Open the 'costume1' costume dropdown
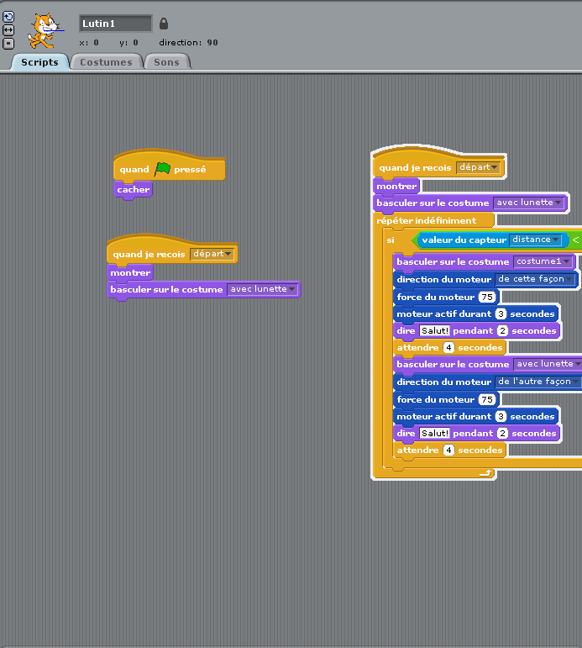582x648 pixels. pos(543,261)
